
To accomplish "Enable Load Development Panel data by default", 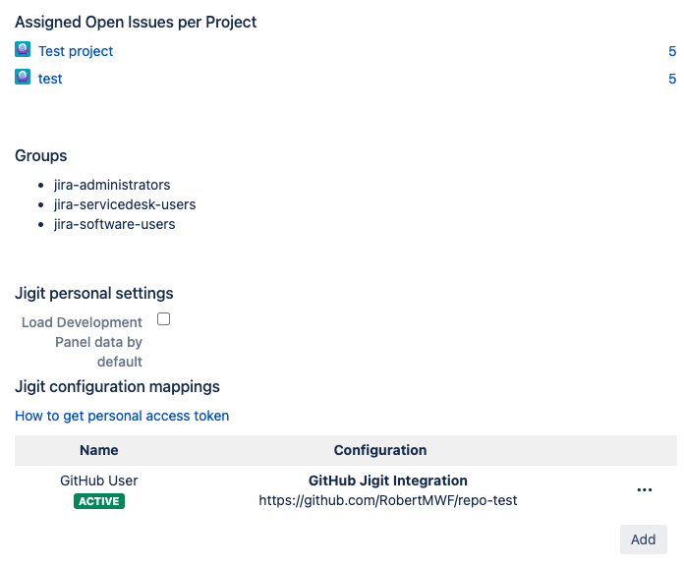I will (x=164, y=319).
